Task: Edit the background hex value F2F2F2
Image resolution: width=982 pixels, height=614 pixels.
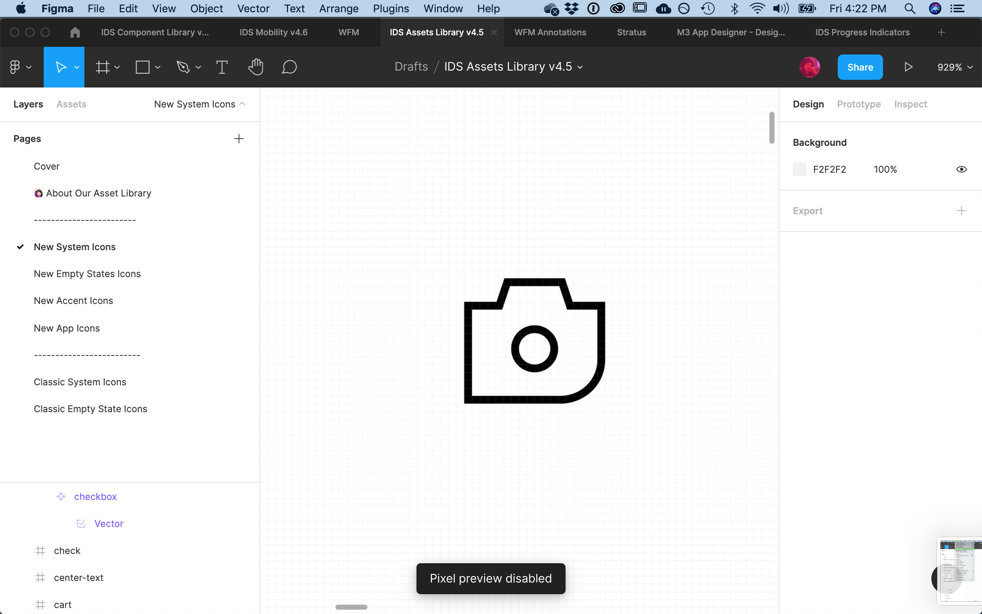Action: point(829,169)
